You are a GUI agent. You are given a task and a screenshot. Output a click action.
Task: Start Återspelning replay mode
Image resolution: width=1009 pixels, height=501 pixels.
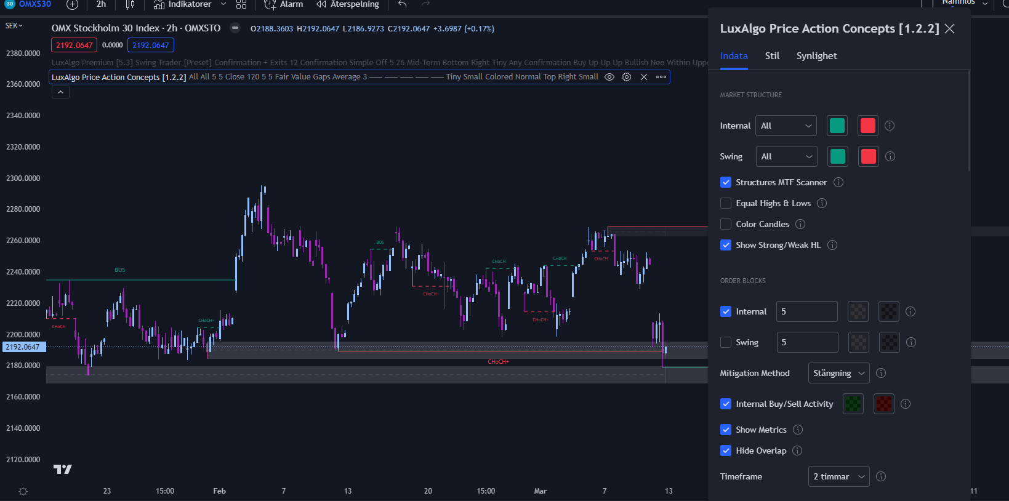click(348, 4)
